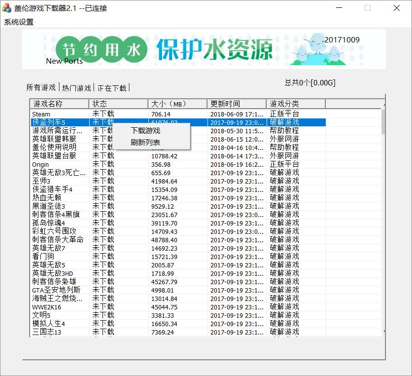This screenshot has height=376, width=412.
Task: Open the 正在下载 tab
Action: [x=112, y=88]
